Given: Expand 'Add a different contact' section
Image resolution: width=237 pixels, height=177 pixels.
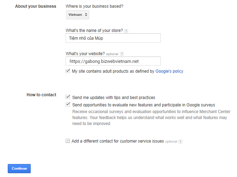Looking at the screenshot, I should 117,141.
